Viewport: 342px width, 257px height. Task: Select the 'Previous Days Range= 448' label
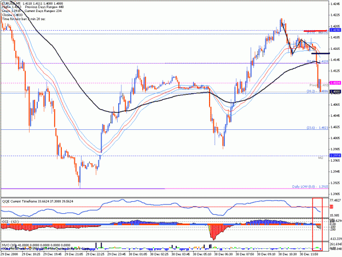point(44,7)
